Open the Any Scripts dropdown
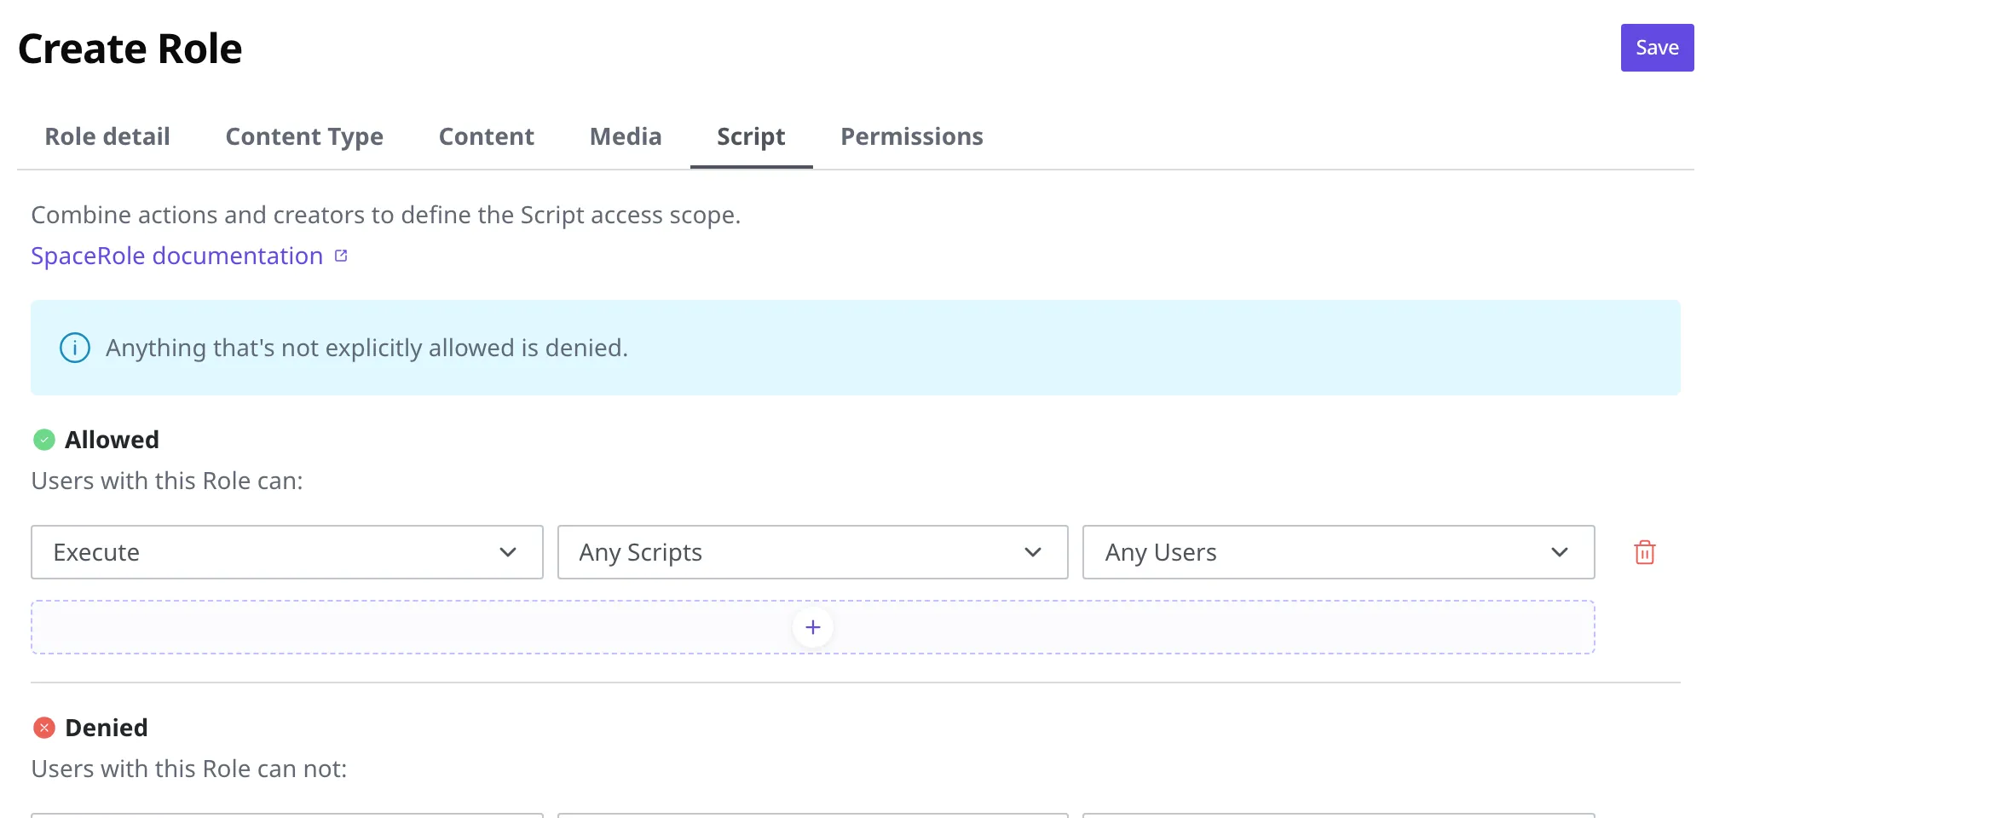Image resolution: width=2008 pixels, height=818 pixels. click(812, 552)
